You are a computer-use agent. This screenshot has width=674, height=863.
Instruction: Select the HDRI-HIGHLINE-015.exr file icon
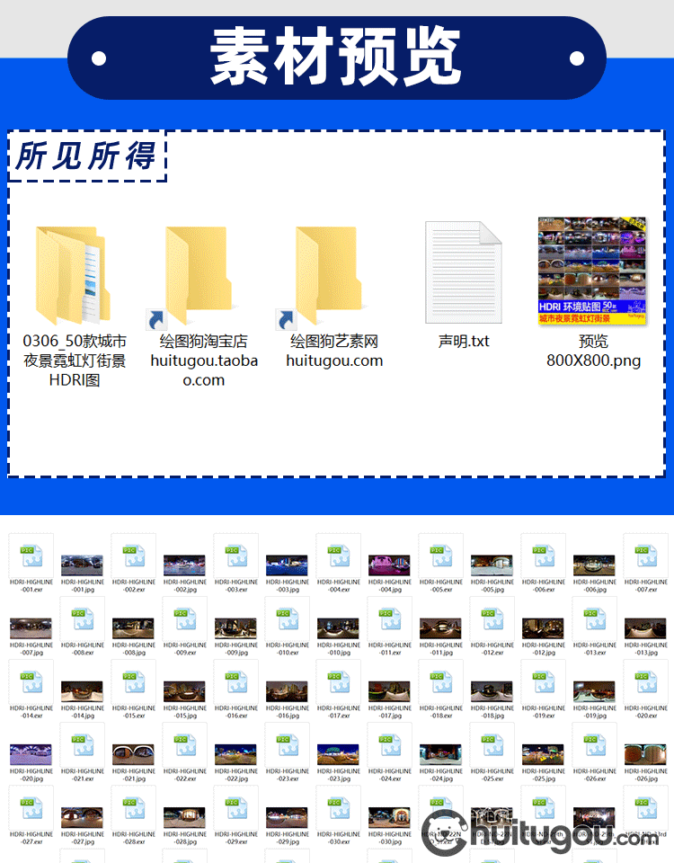(x=134, y=681)
